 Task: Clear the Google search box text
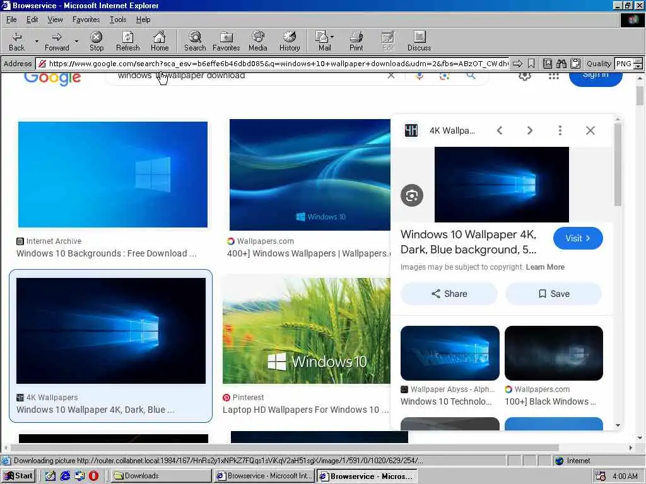391,76
